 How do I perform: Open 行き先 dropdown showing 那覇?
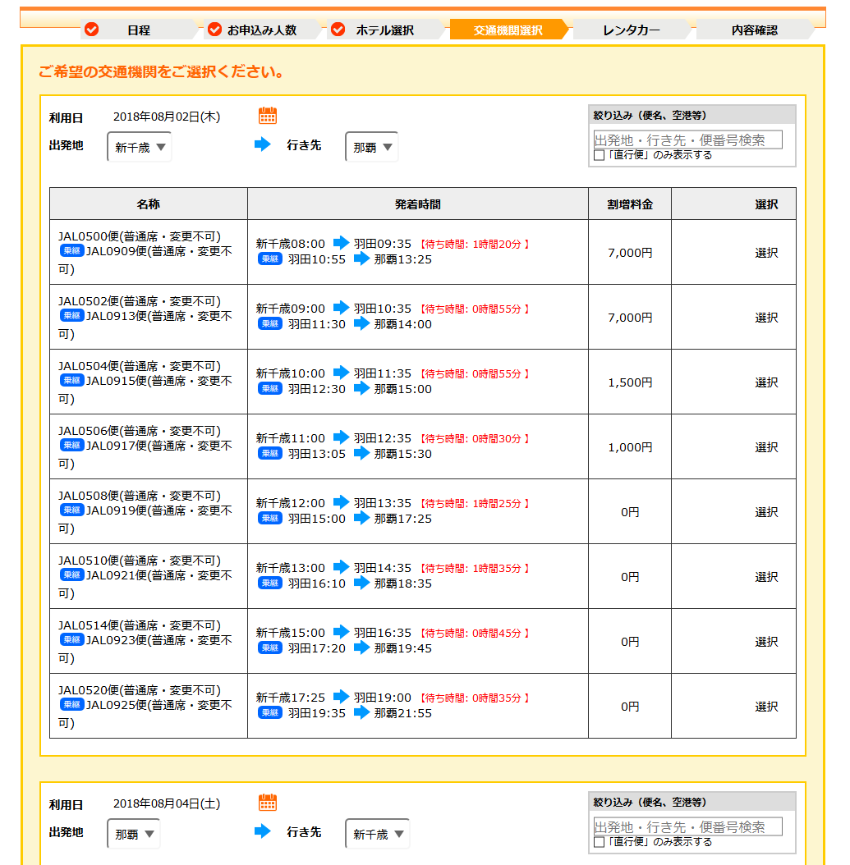coord(371,147)
